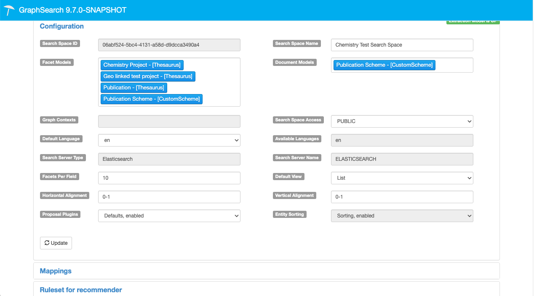
Task: Click the Search Space ID field
Action: [169, 45]
